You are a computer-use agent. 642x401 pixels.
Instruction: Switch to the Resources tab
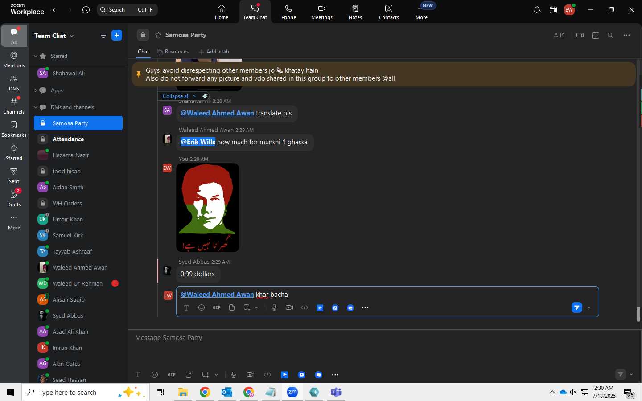(x=173, y=52)
